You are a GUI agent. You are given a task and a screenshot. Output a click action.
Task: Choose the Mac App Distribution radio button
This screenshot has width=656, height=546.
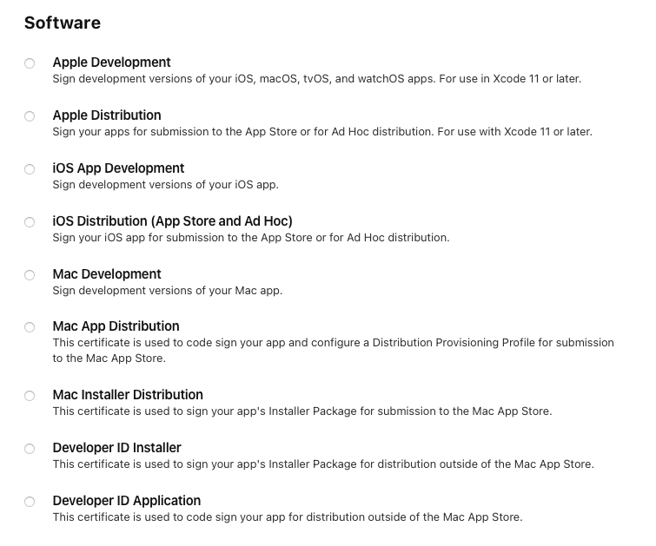click(x=30, y=327)
